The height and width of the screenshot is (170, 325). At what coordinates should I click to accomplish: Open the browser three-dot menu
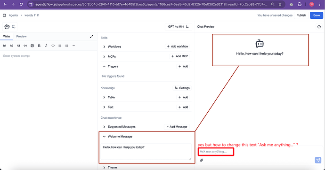320,4
